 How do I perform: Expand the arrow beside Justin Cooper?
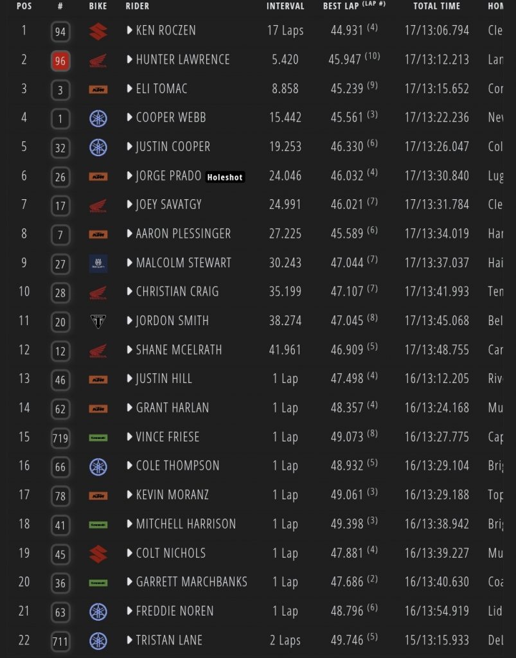tap(130, 147)
